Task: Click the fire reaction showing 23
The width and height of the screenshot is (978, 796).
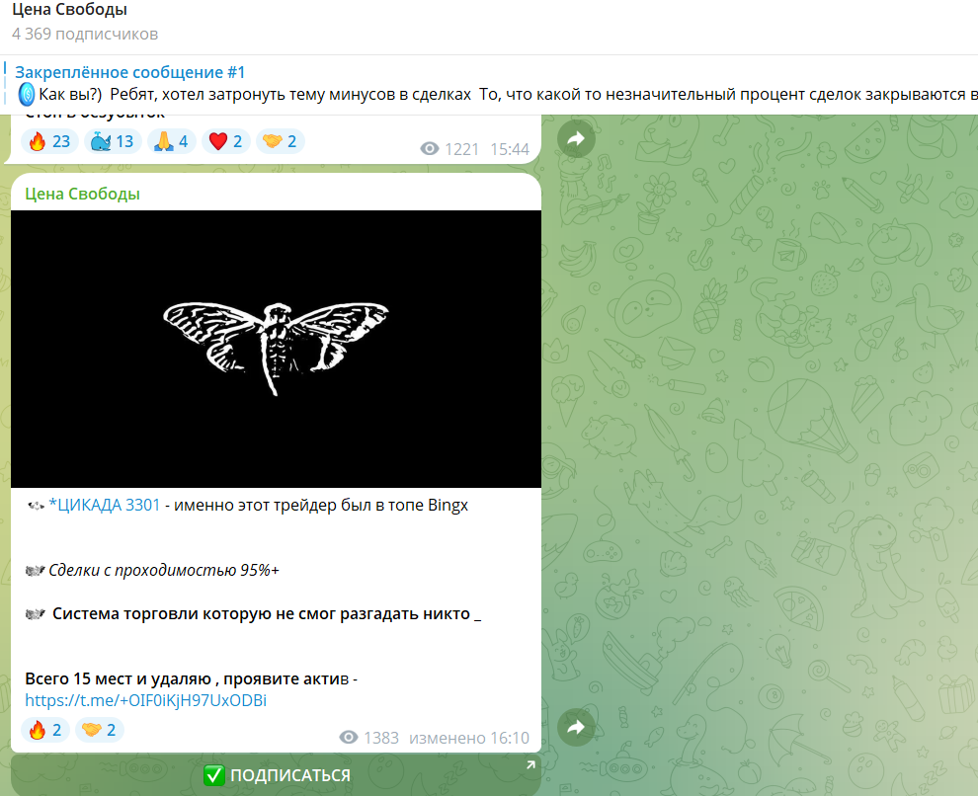Action: [50, 141]
